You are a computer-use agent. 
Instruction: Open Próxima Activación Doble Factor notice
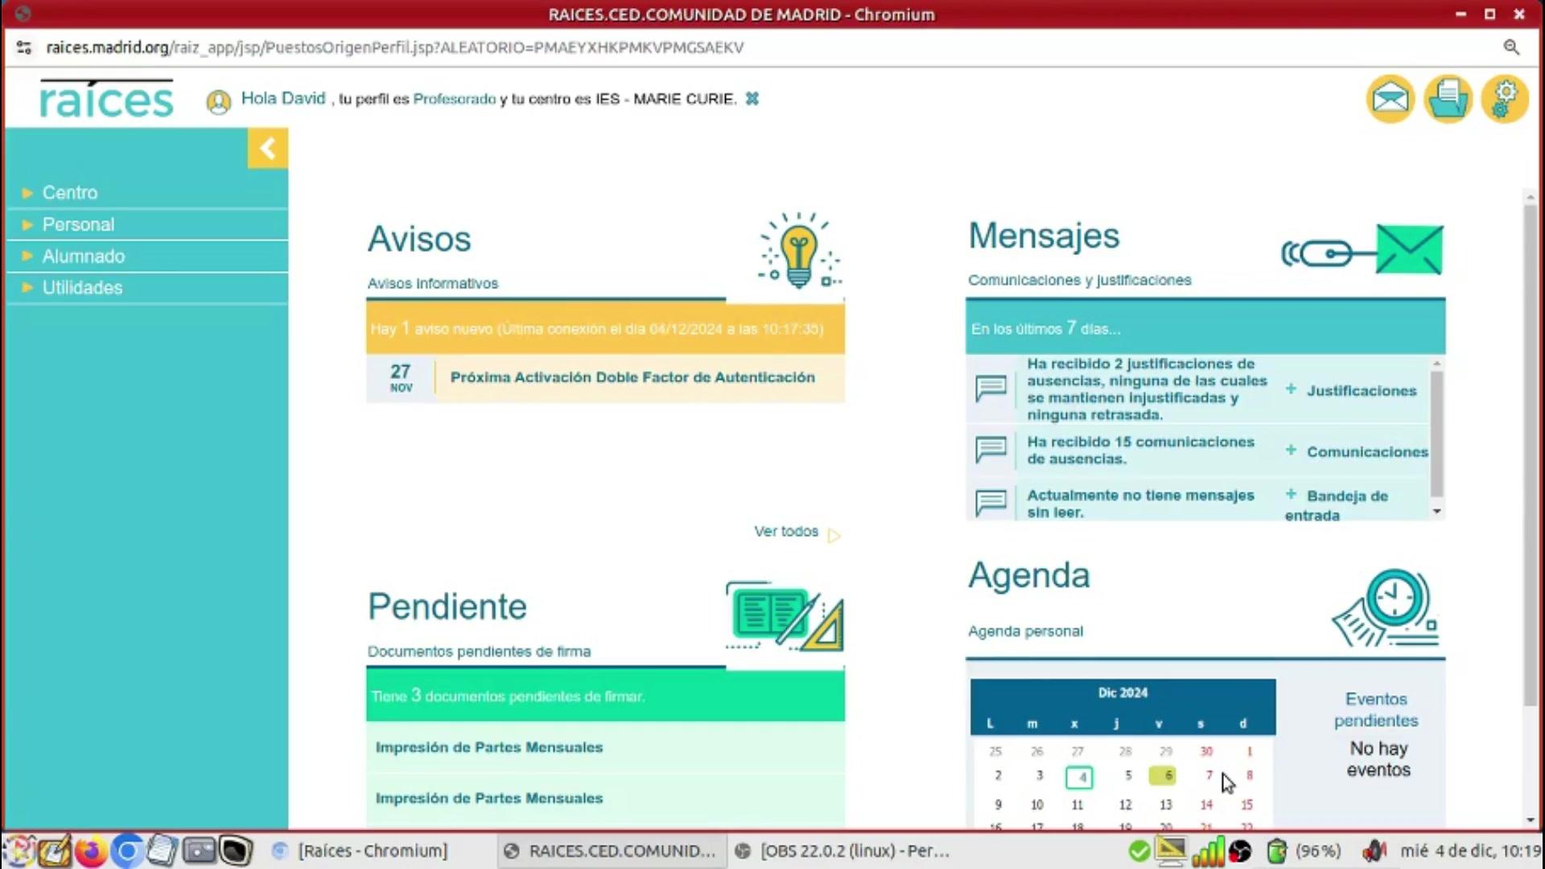pyautogui.click(x=632, y=377)
